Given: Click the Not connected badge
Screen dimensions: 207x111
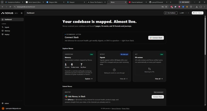Looking at the screenshot, I should [x=158, y=92].
